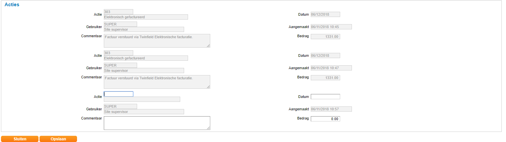This screenshot has height=142, width=506.
Task: Click the second Twinfield Commentaar text area
Action: click(157, 82)
